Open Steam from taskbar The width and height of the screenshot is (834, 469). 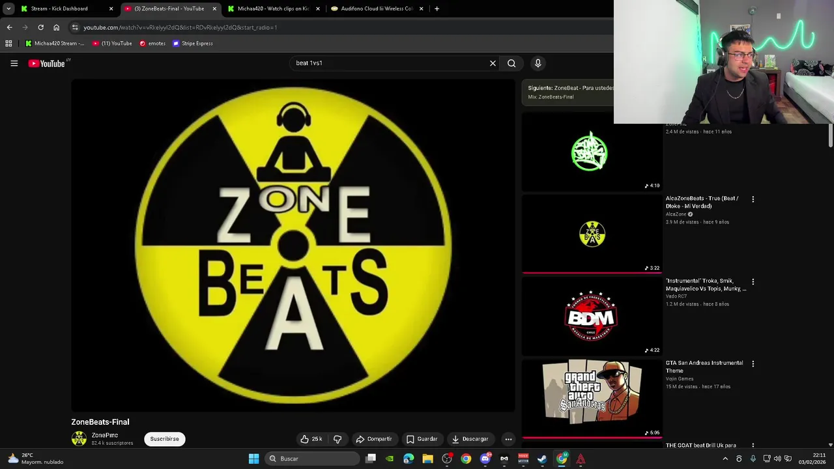pyautogui.click(x=542, y=459)
